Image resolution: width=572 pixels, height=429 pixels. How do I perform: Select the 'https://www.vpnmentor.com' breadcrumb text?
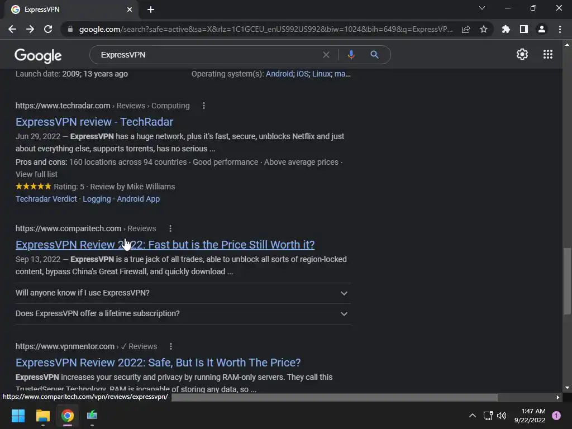coord(65,346)
